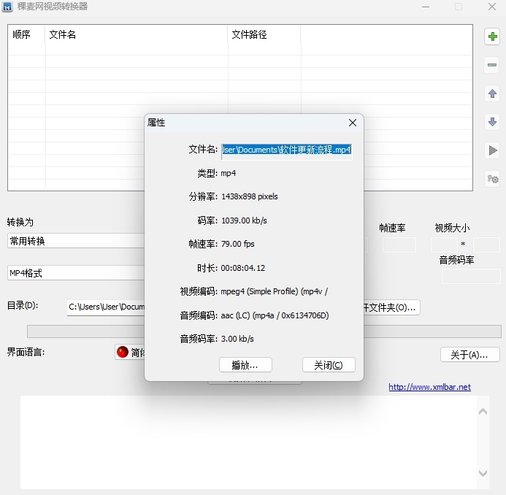This screenshot has height=495, width=506.
Task: Open the gear settings icon
Action: coord(492,179)
